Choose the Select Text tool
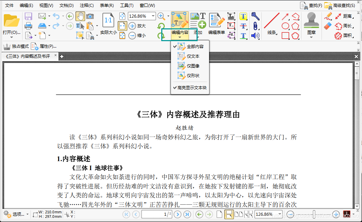The width and height of the screenshot is (362, 222). click(x=80, y=26)
